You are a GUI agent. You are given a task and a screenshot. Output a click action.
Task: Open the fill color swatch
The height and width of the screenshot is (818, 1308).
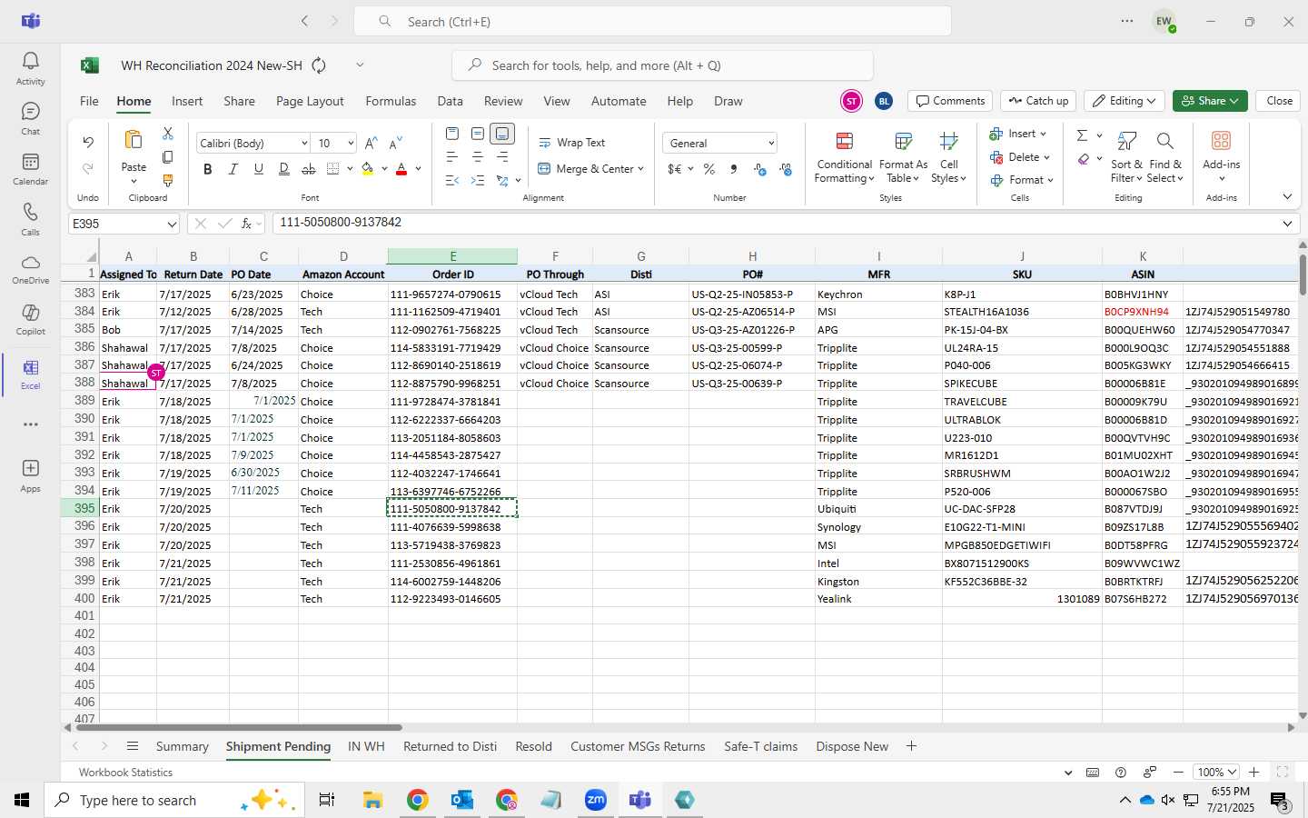[x=367, y=169]
